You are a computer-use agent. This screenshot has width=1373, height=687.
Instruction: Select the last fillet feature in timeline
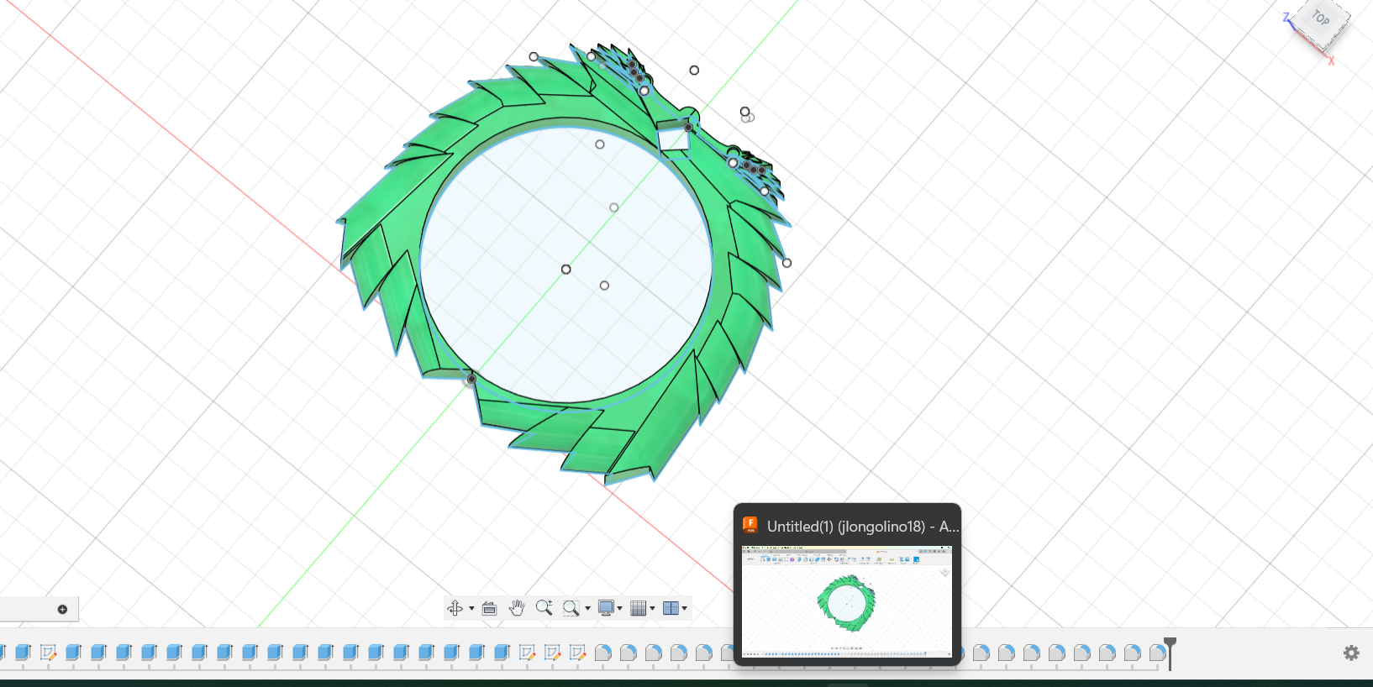point(1157,652)
